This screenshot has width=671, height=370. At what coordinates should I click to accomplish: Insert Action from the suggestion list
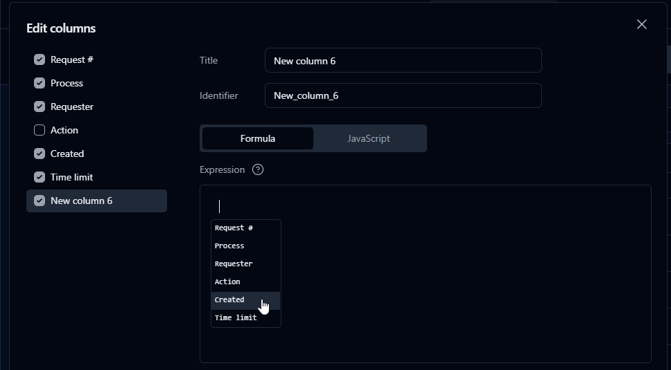point(227,281)
